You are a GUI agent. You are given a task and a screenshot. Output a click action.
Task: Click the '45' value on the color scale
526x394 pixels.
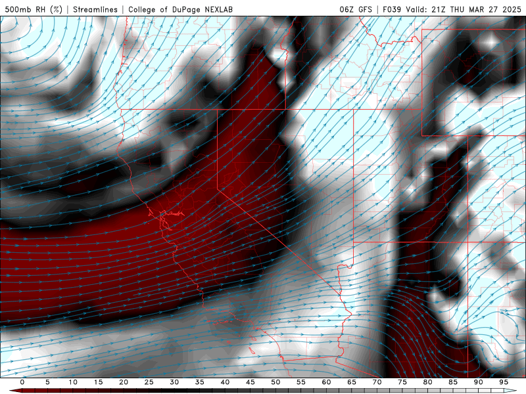point(251,382)
